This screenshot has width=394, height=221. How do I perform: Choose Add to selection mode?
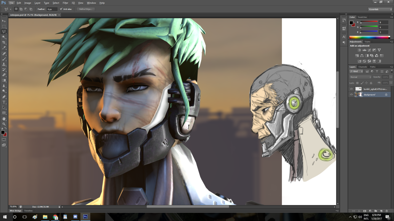pyautogui.click(x=21, y=9)
